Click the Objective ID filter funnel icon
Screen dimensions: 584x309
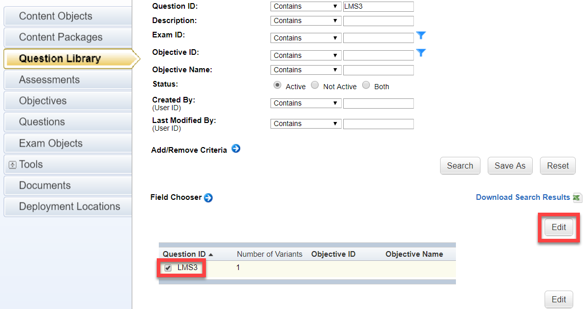[421, 53]
